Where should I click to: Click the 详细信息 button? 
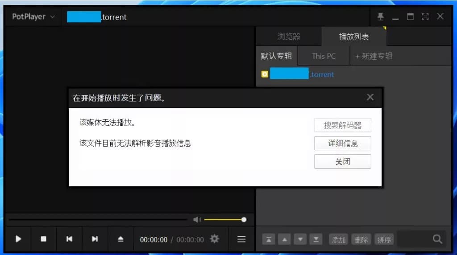coord(343,144)
